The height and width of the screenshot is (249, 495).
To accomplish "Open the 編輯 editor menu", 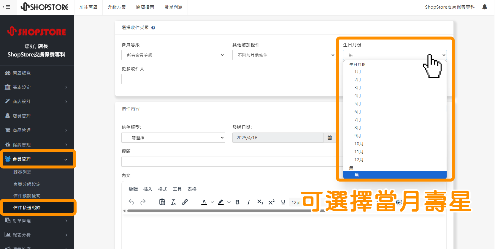I will [133, 189].
